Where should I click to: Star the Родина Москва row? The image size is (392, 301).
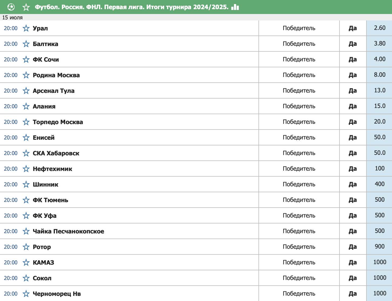pyautogui.click(x=26, y=75)
